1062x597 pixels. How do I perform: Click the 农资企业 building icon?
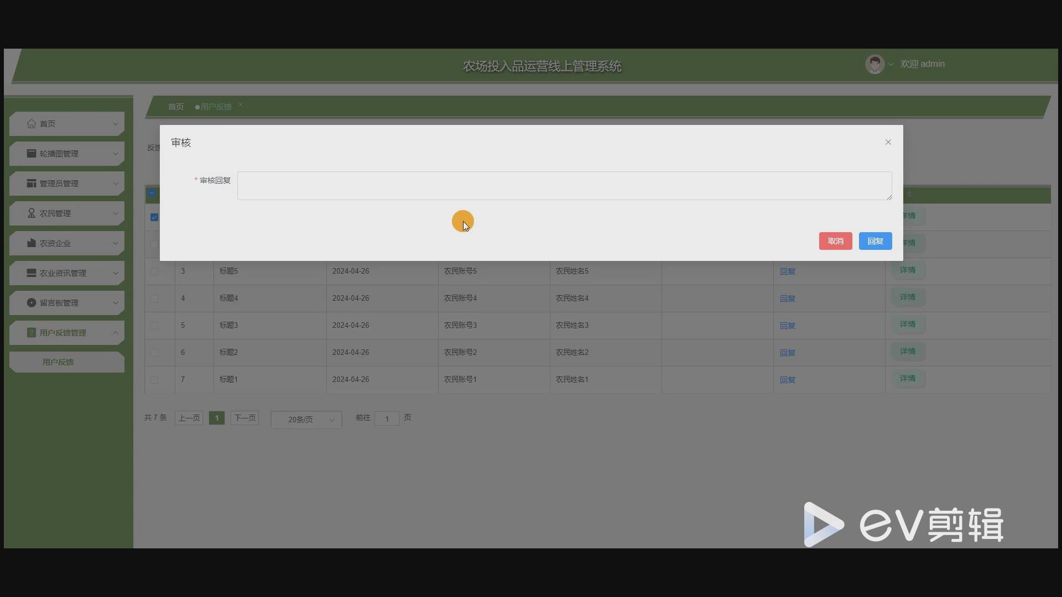32,243
